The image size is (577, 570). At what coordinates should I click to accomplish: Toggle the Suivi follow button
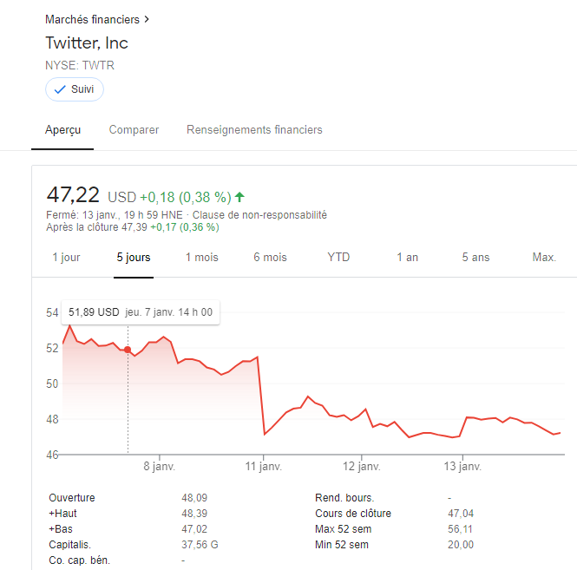click(x=75, y=89)
